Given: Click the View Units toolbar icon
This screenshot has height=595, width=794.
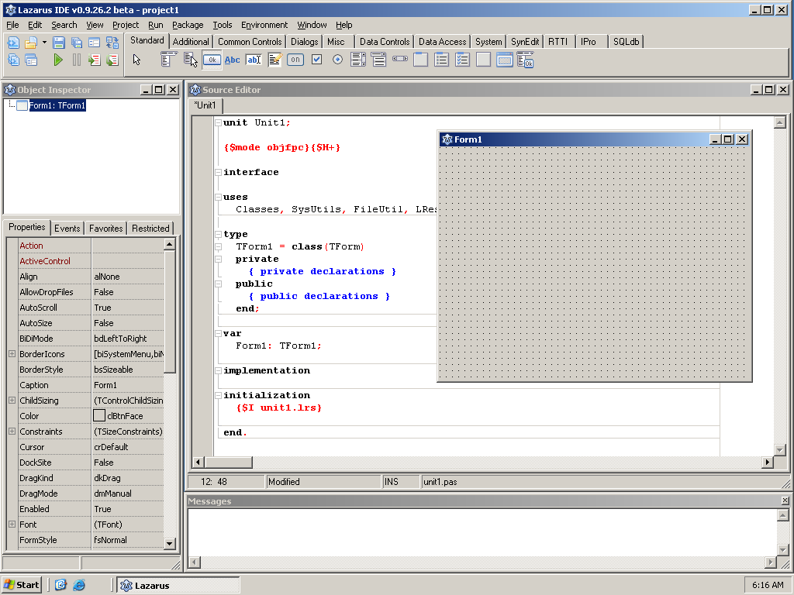Looking at the screenshot, I should tap(14, 60).
